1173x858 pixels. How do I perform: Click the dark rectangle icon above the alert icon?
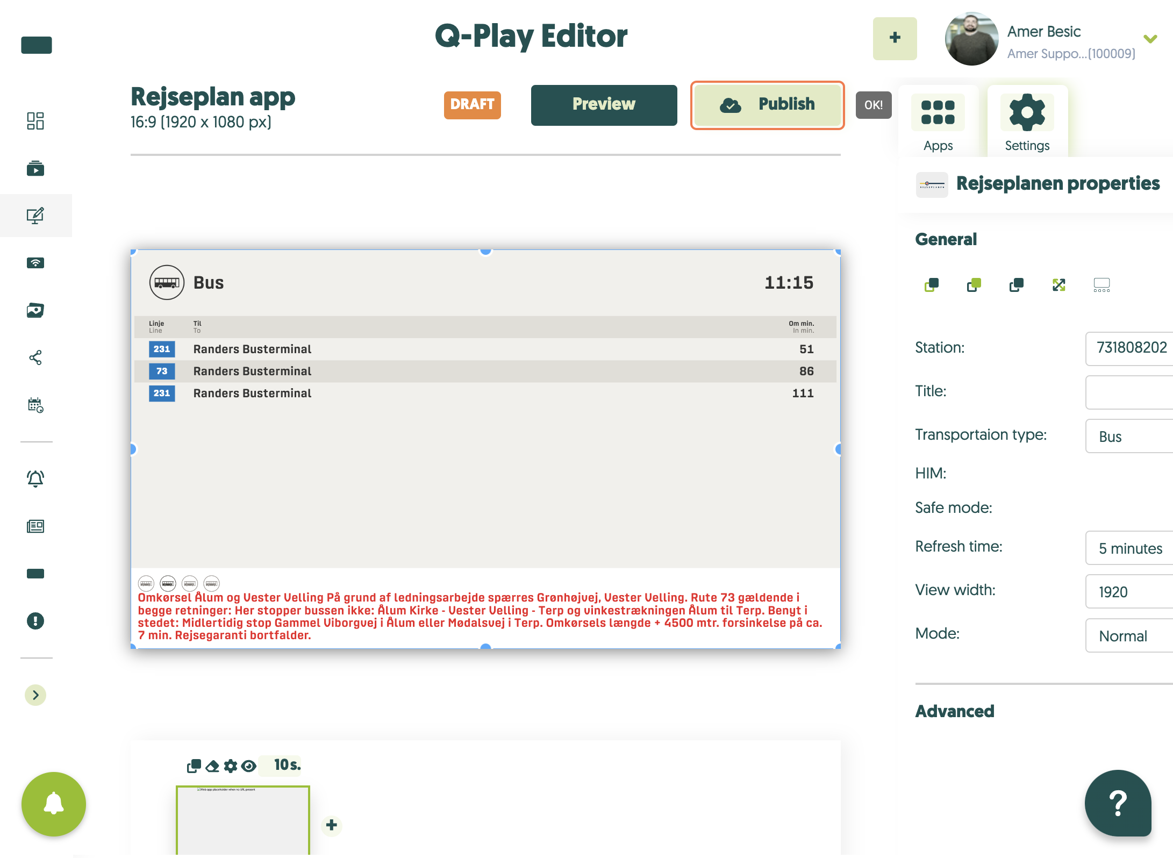[x=35, y=574]
